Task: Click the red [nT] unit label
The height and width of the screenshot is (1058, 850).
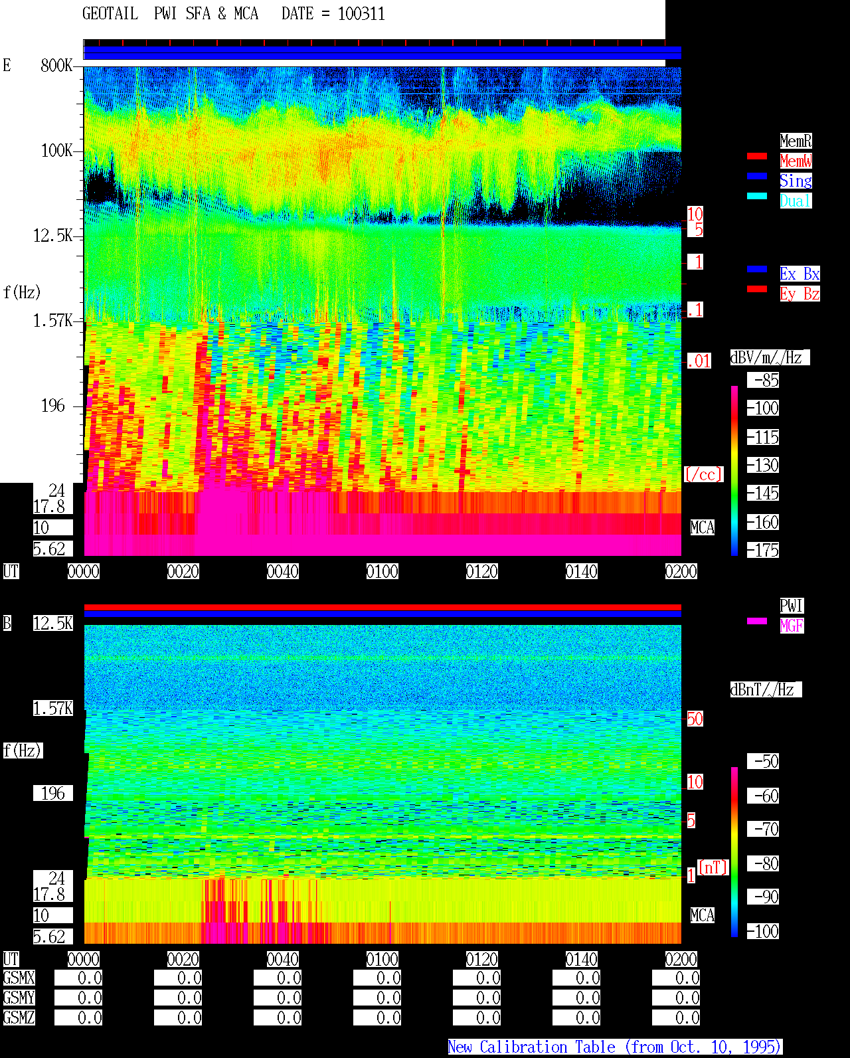Action: [713, 867]
